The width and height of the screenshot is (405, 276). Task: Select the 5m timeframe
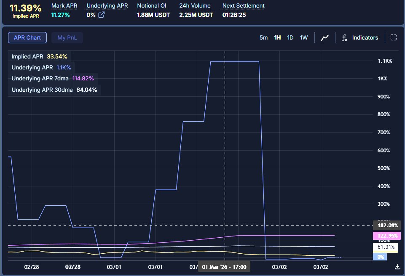point(263,38)
